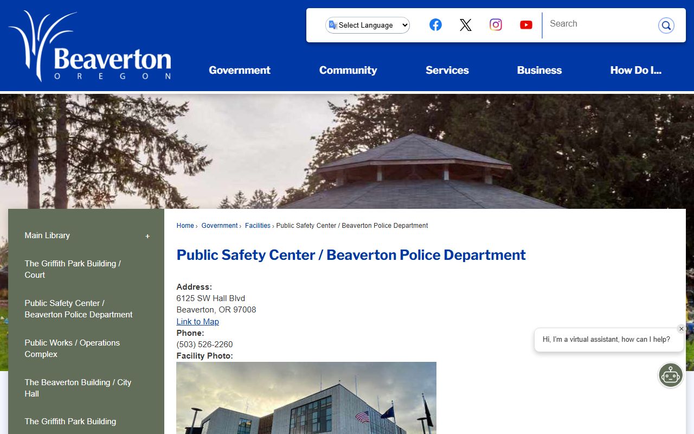694x434 pixels.
Task: Click the 'Beaverton, OR 97008' address text
Action: (x=216, y=310)
